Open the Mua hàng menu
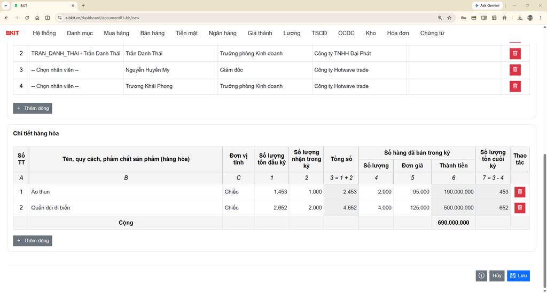This screenshot has width=547, height=293. coord(116,33)
